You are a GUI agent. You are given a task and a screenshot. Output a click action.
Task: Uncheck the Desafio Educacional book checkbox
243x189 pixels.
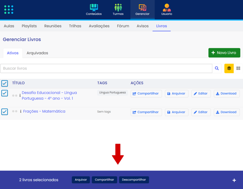[x=5, y=93]
